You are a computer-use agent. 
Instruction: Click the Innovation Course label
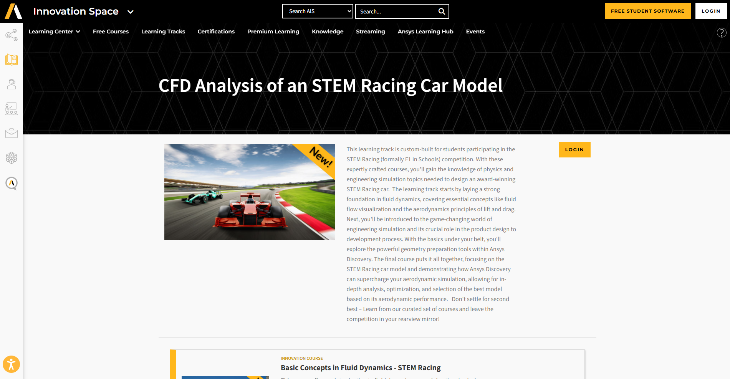pyautogui.click(x=302, y=358)
